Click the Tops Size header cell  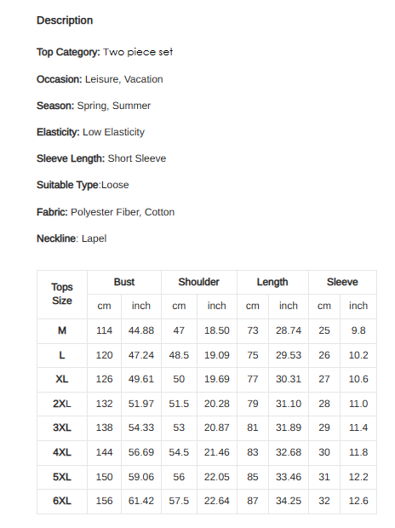62,295
